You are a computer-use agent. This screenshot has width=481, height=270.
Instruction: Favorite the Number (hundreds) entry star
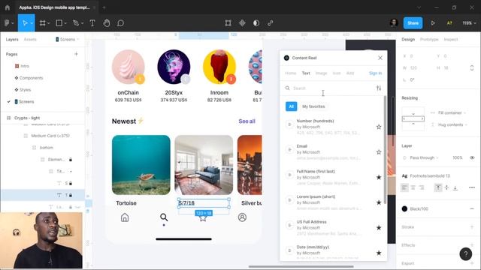point(379,127)
